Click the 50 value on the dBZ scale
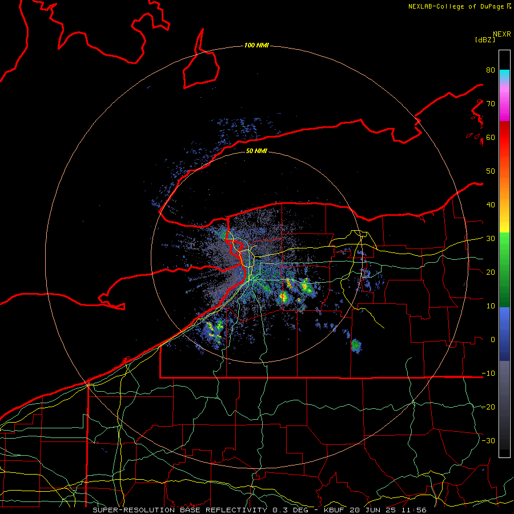This screenshot has height=514, width=514. click(491, 171)
